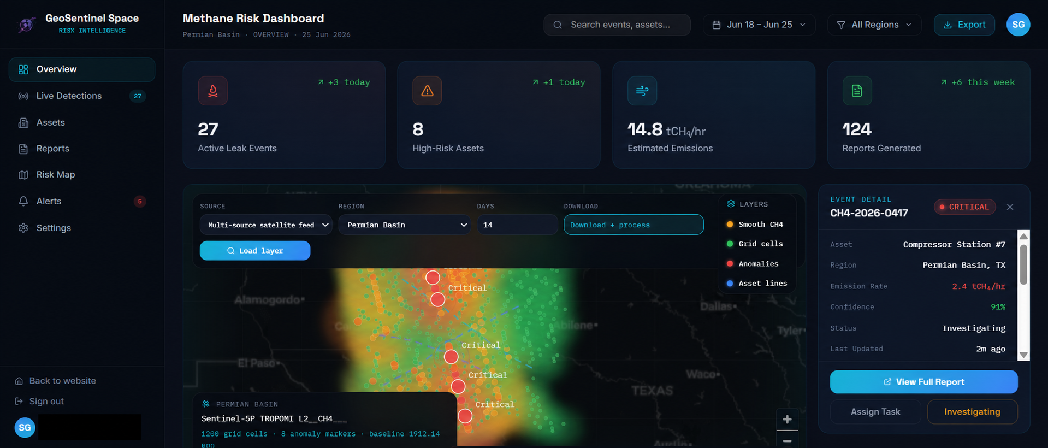
Task: Toggle the Smooth CH4 layer
Action: pos(755,224)
